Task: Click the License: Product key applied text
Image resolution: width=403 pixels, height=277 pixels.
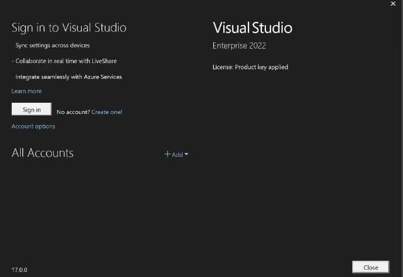Action: (250, 67)
